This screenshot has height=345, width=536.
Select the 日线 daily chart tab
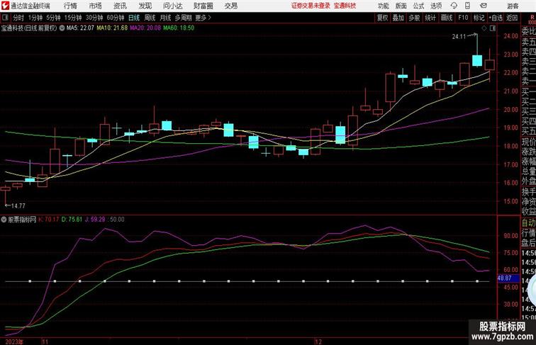[134, 18]
